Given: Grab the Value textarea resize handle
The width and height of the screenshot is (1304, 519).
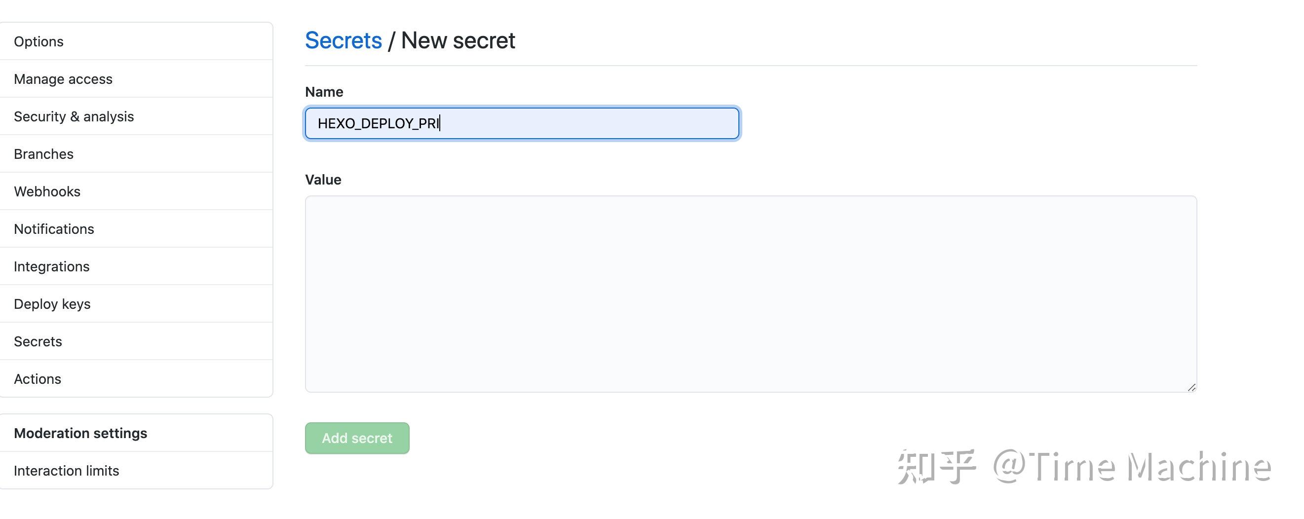Looking at the screenshot, I should coord(1191,387).
